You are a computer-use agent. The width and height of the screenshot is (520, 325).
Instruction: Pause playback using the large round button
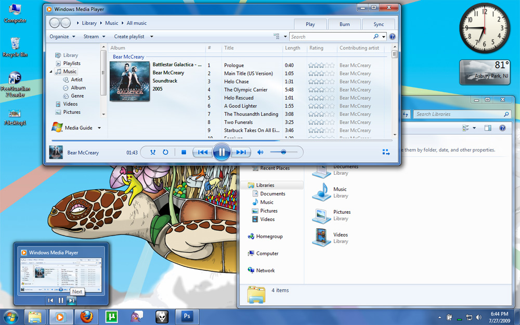222,152
